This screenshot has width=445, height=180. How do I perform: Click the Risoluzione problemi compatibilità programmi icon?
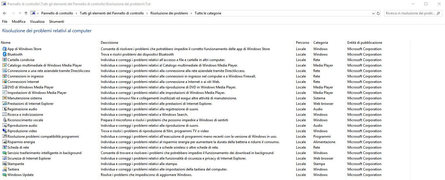click(x=4, y=137)
